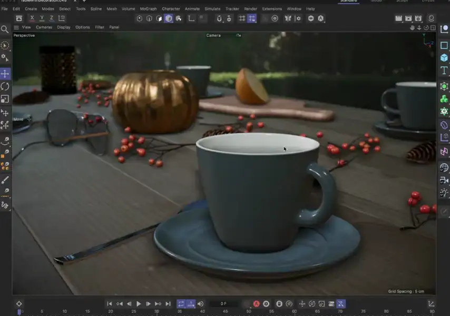Enable autokeying with the red record button
450x316 pixels.
pyautogui.click(x=256, y=304)
